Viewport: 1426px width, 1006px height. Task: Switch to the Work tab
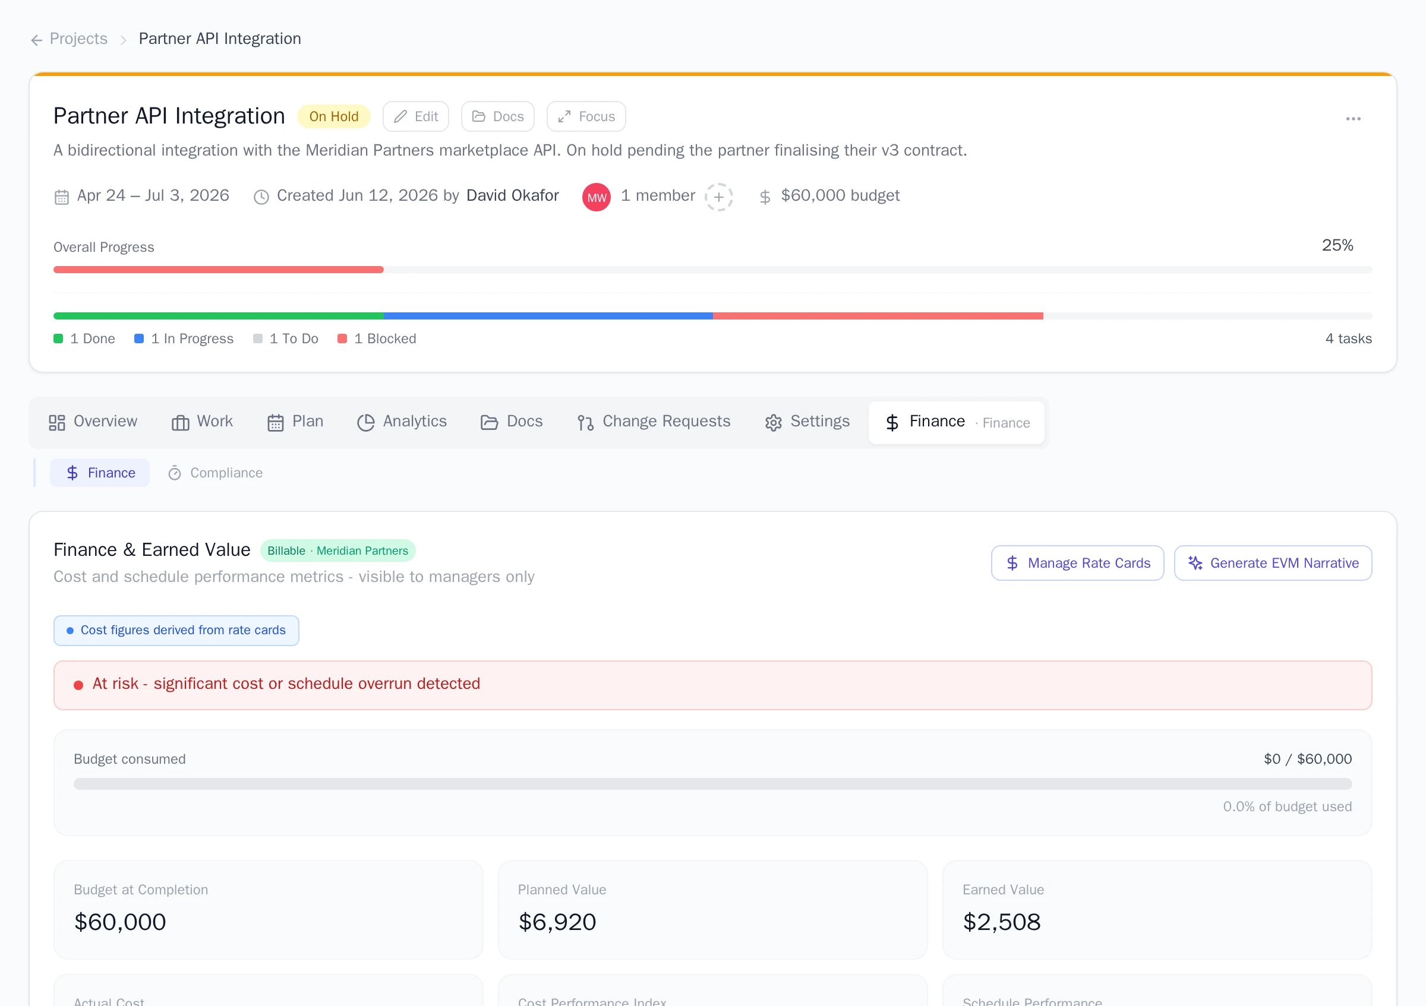pos(203,422)
